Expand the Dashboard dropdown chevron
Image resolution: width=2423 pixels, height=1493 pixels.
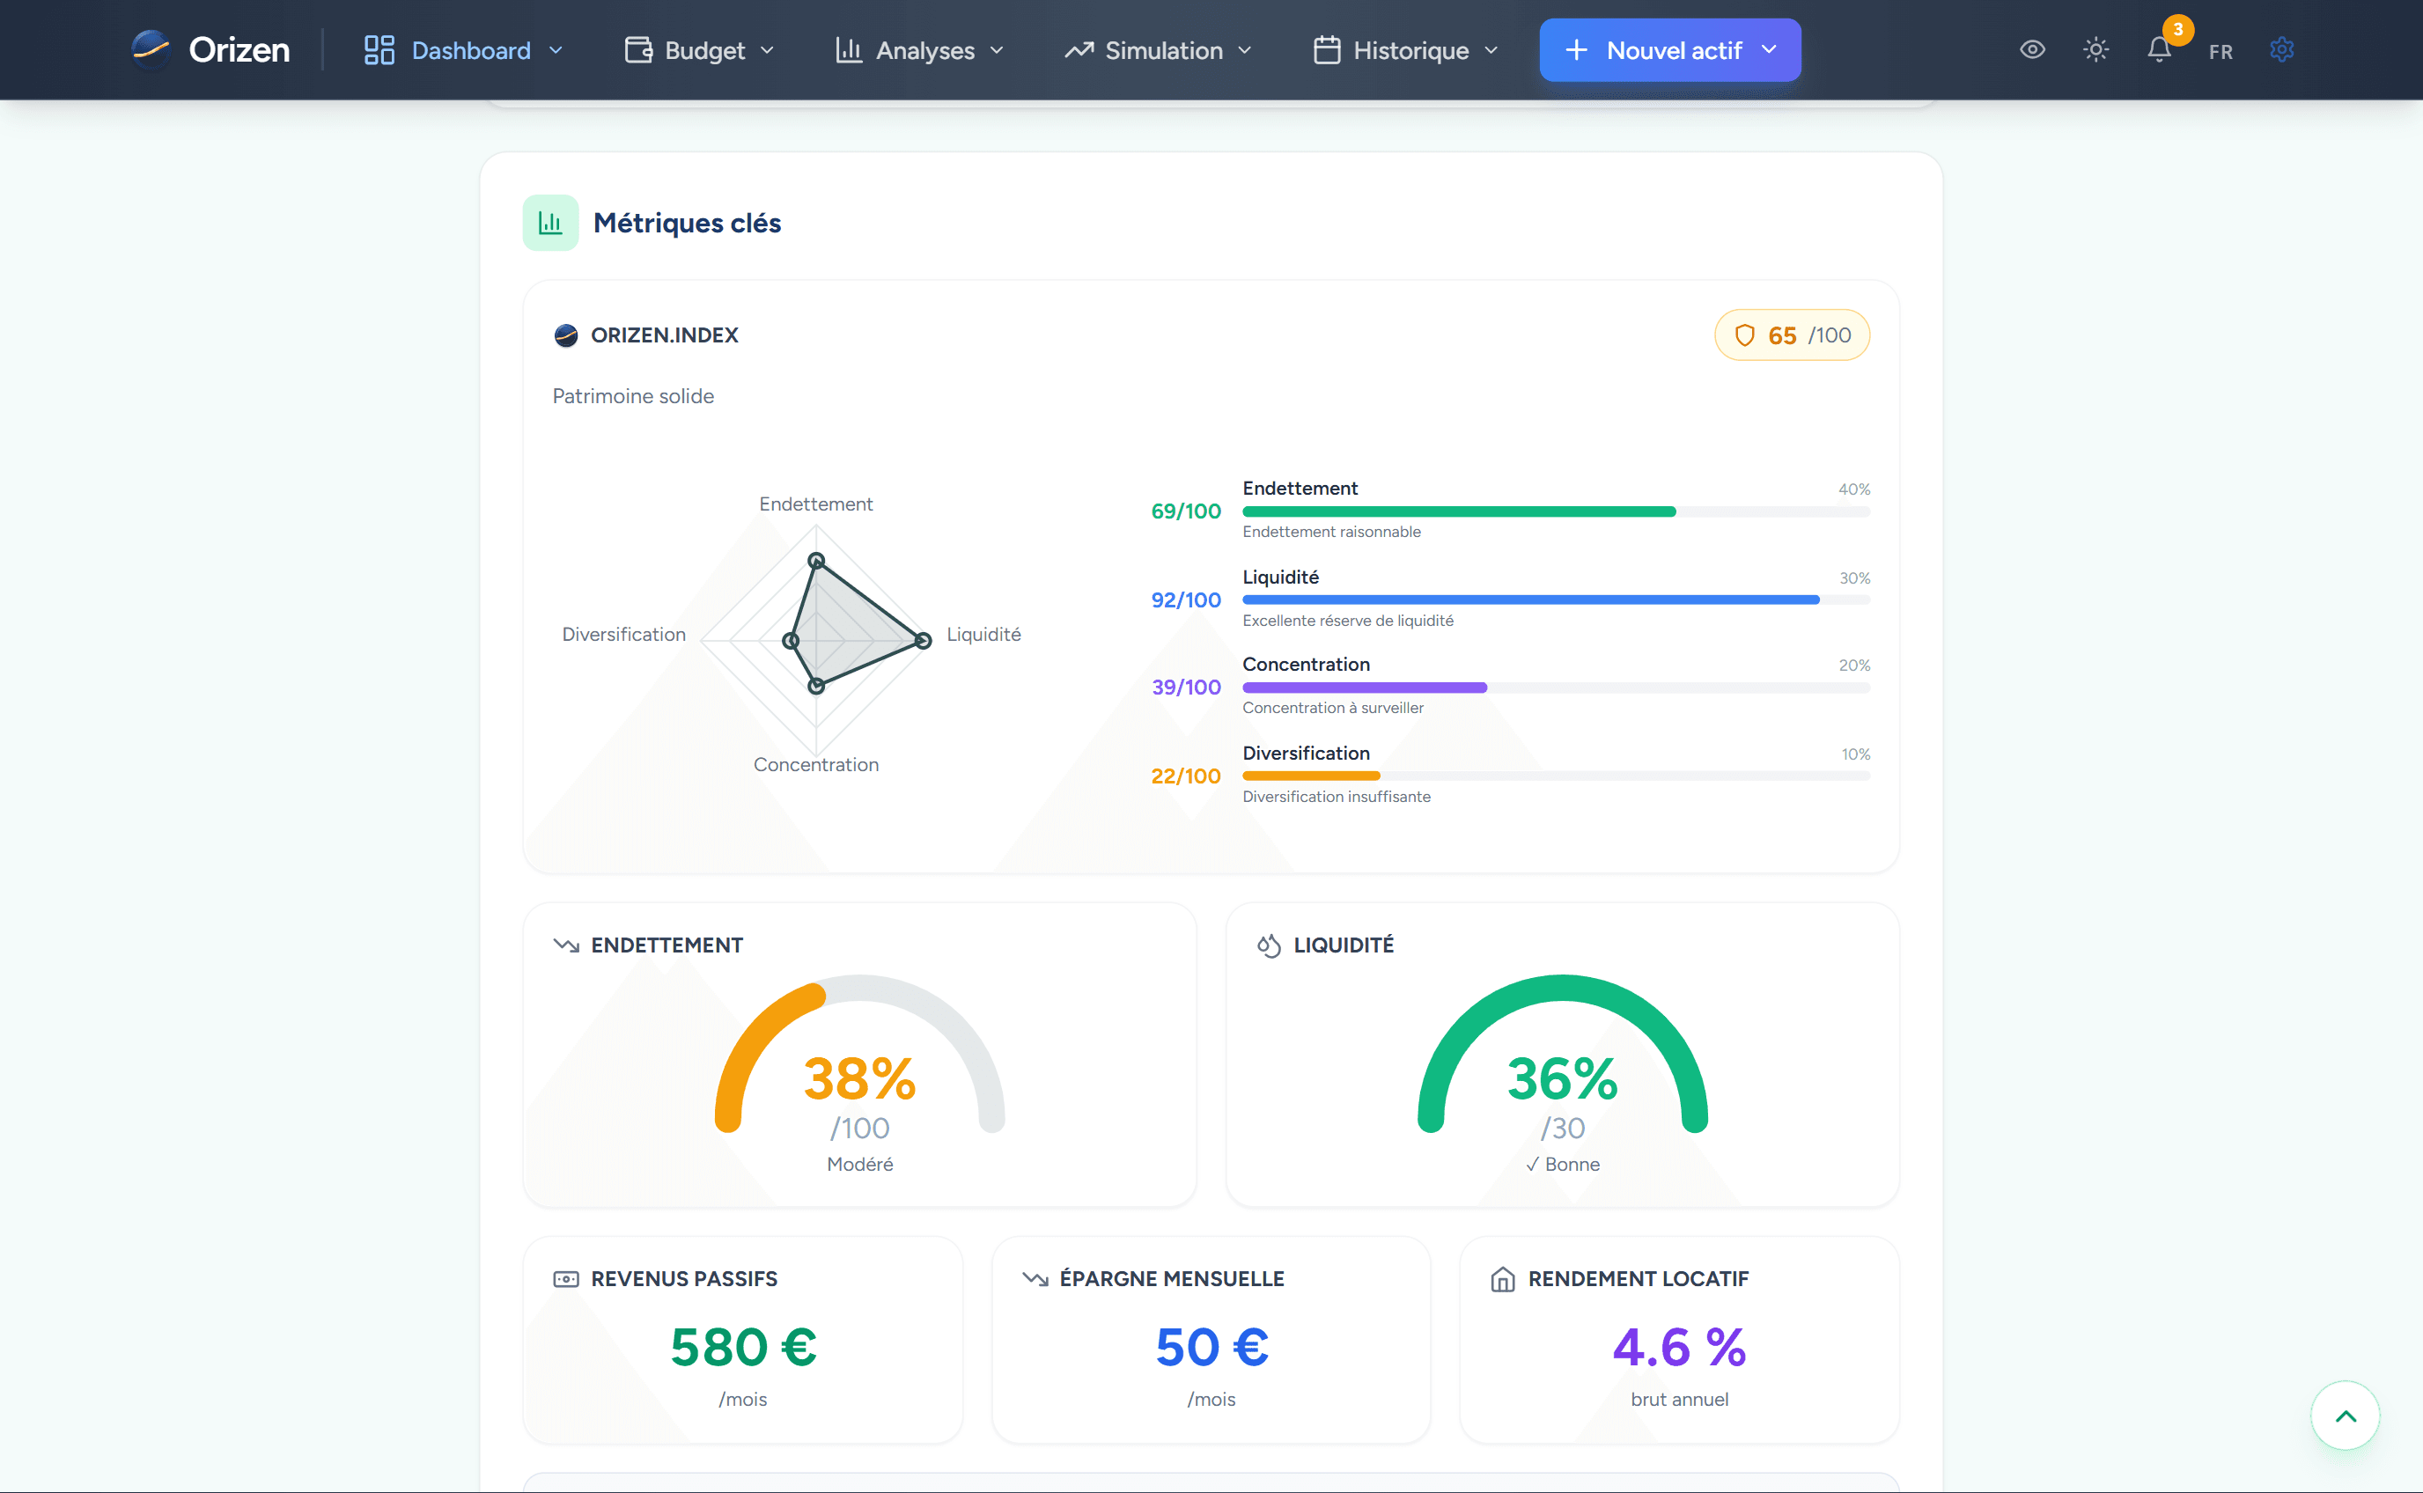556,50
